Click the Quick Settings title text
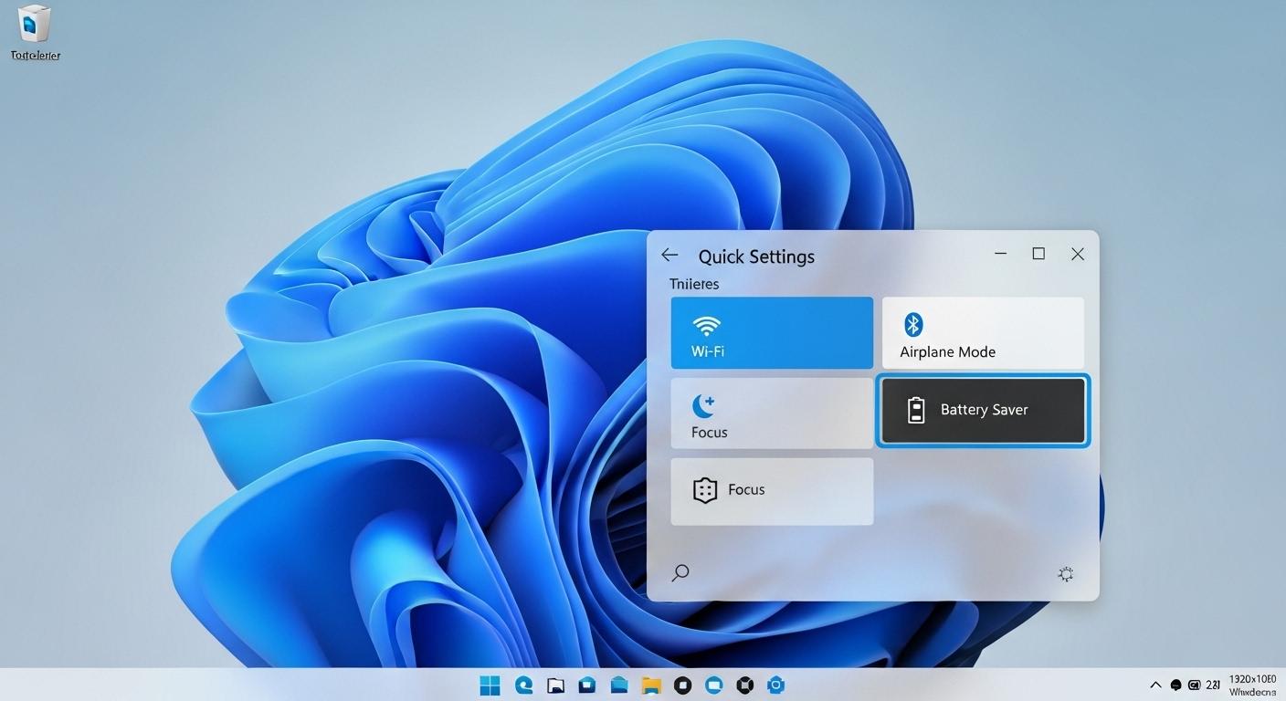 [x=756, y=256]
